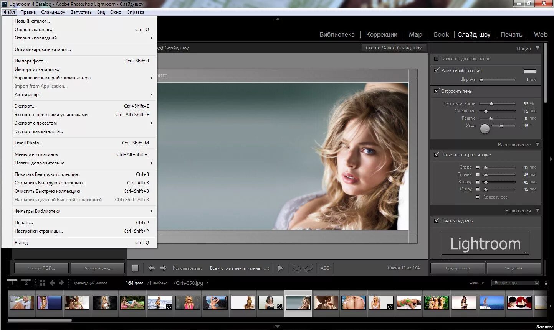The image size is (554, 330).
Task: Rotate slide element clockwise icon
Action: (309, 268)
